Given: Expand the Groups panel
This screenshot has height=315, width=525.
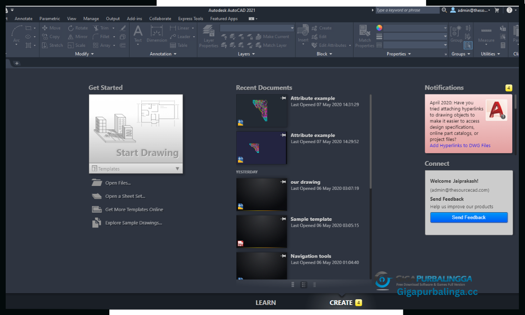Looking at the screenshot, I should click(461, 54).
